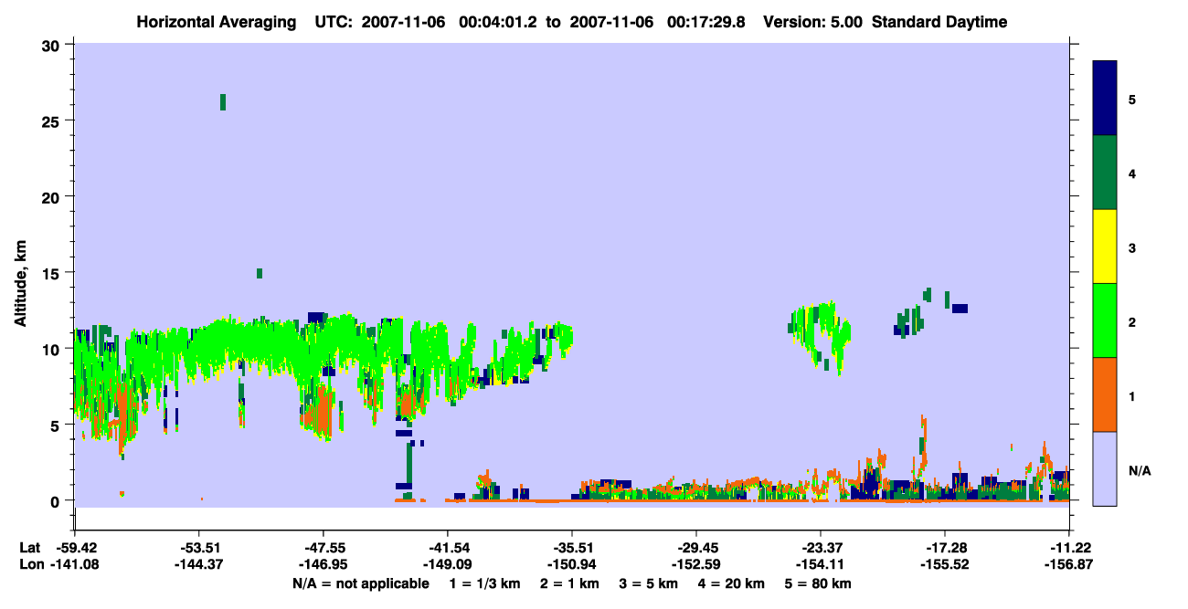The image size is (1188, 609).
Task: Click the dark green colorbar segment labeled 4
Action: [1105, 173]
